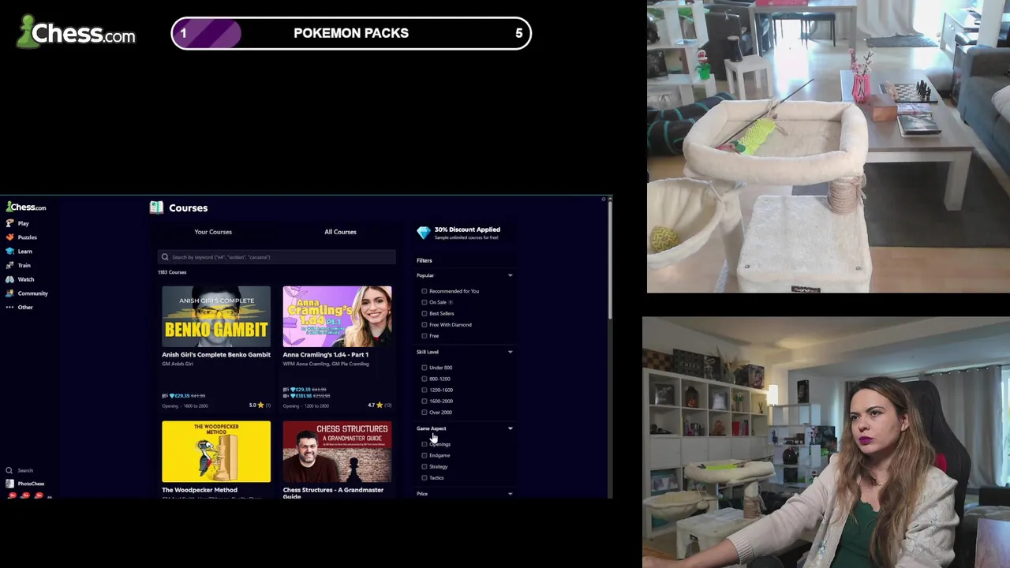Viewport: 1010px width, 568px height.
Task: Tick the Over 2000 skill checkbox
Action: (x=425, y=412)
